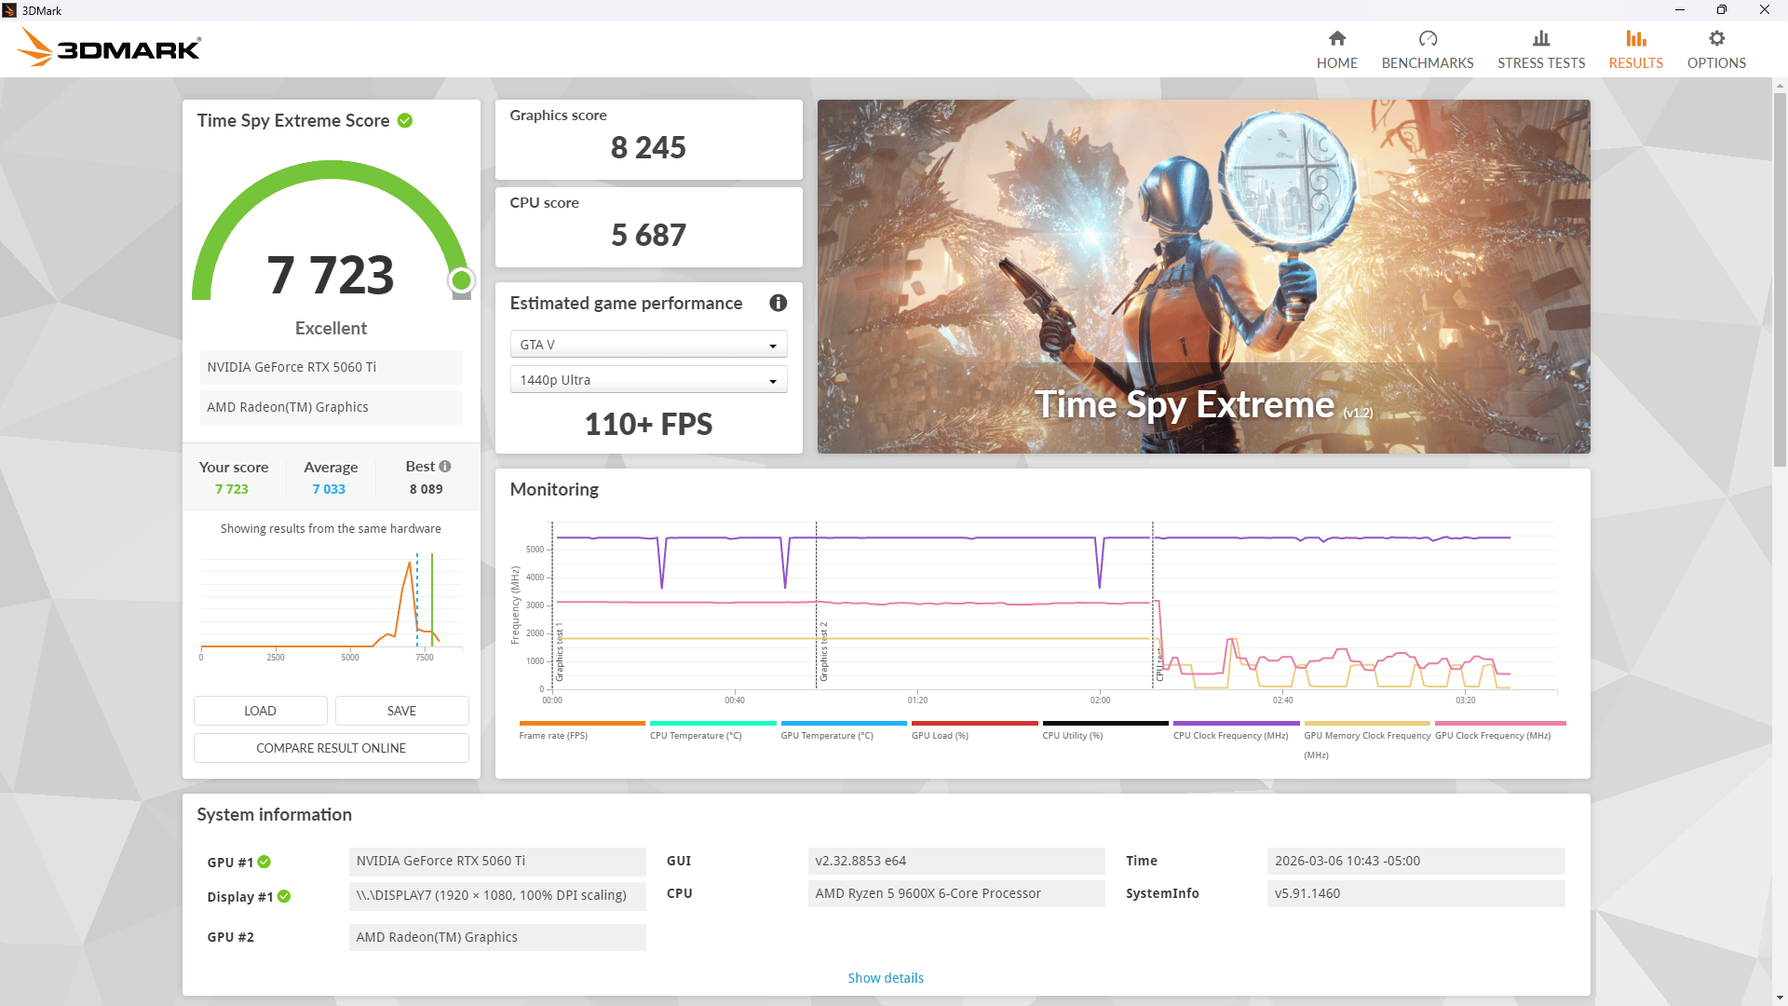Click the SAVE button
This screenshot has height=1006, width=1788.
402,710
